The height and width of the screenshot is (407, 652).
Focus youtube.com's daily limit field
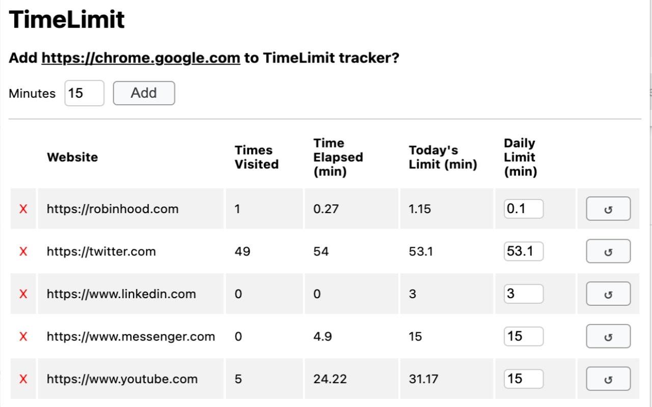click(523, 379)
